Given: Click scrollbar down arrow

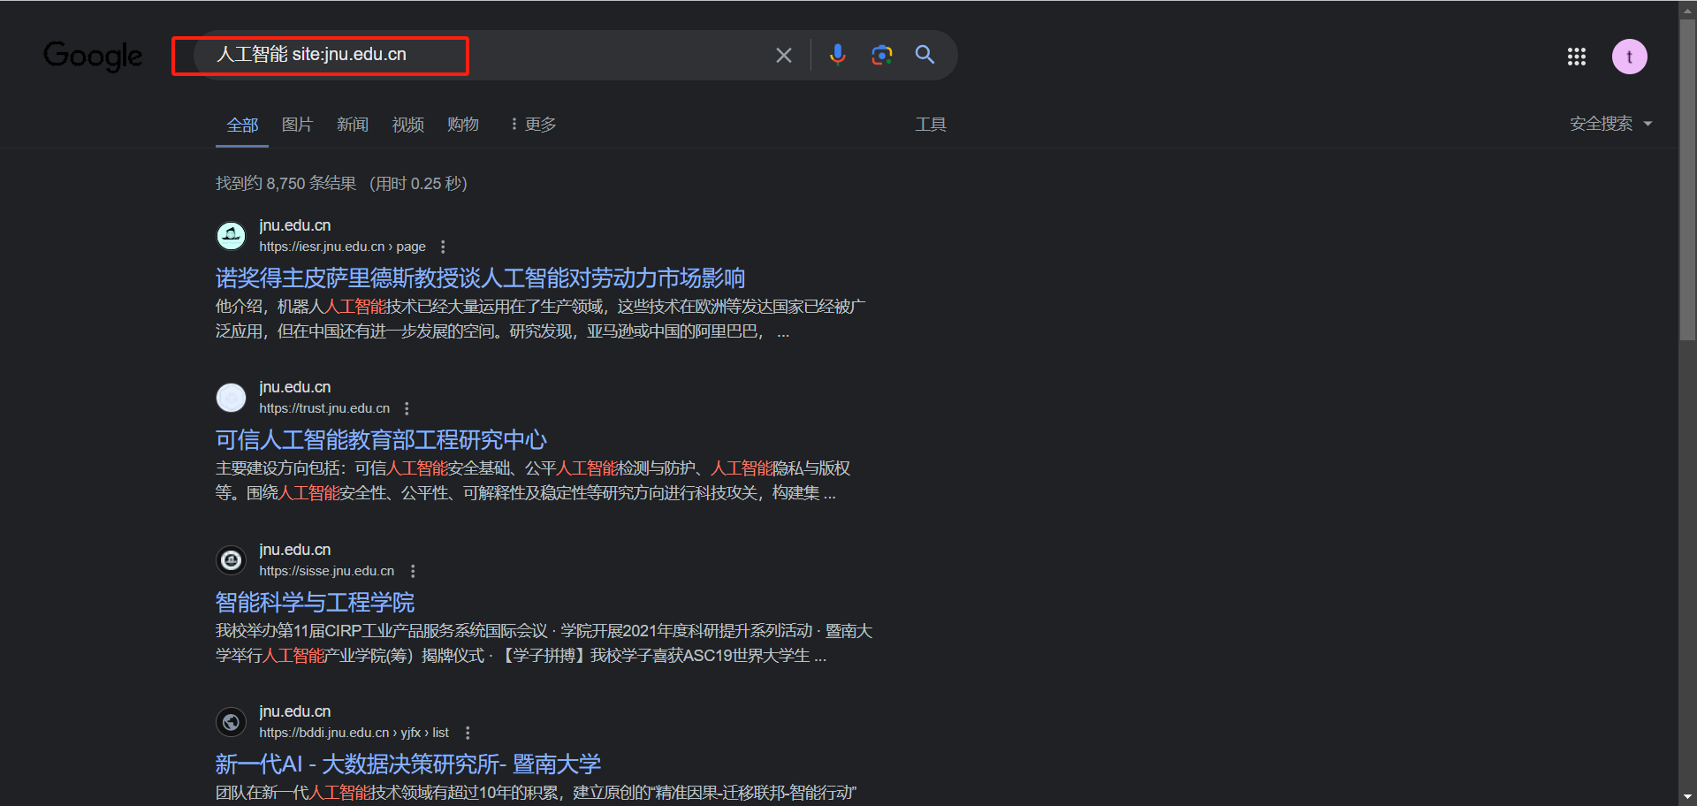Looking at the screenshot, I should click(x=1687, y=798).
